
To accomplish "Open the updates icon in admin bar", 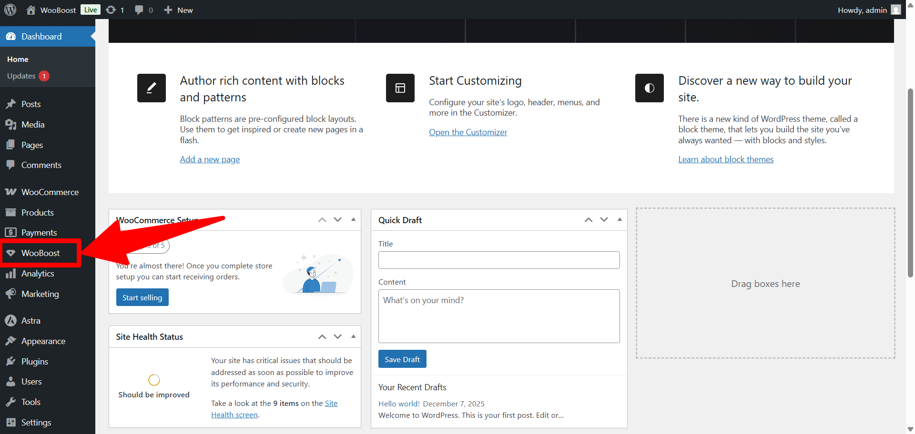I will point(111,10).
